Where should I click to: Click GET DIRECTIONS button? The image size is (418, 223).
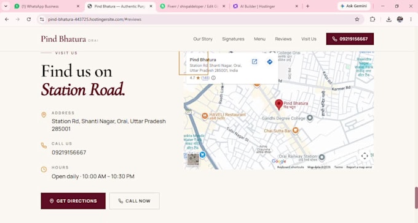(x=73, y=201)
